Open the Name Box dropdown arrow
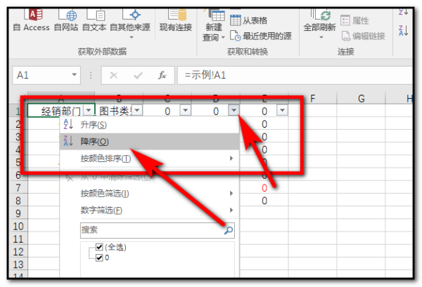The image size is (422, 287). [x=74, y=75]
